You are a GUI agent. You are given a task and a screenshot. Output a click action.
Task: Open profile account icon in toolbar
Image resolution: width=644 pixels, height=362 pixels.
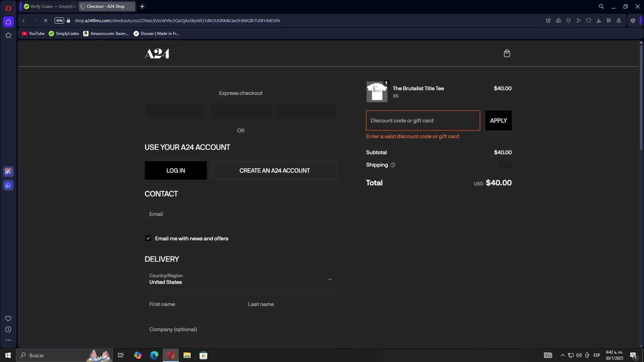click(x=619, y=21)
